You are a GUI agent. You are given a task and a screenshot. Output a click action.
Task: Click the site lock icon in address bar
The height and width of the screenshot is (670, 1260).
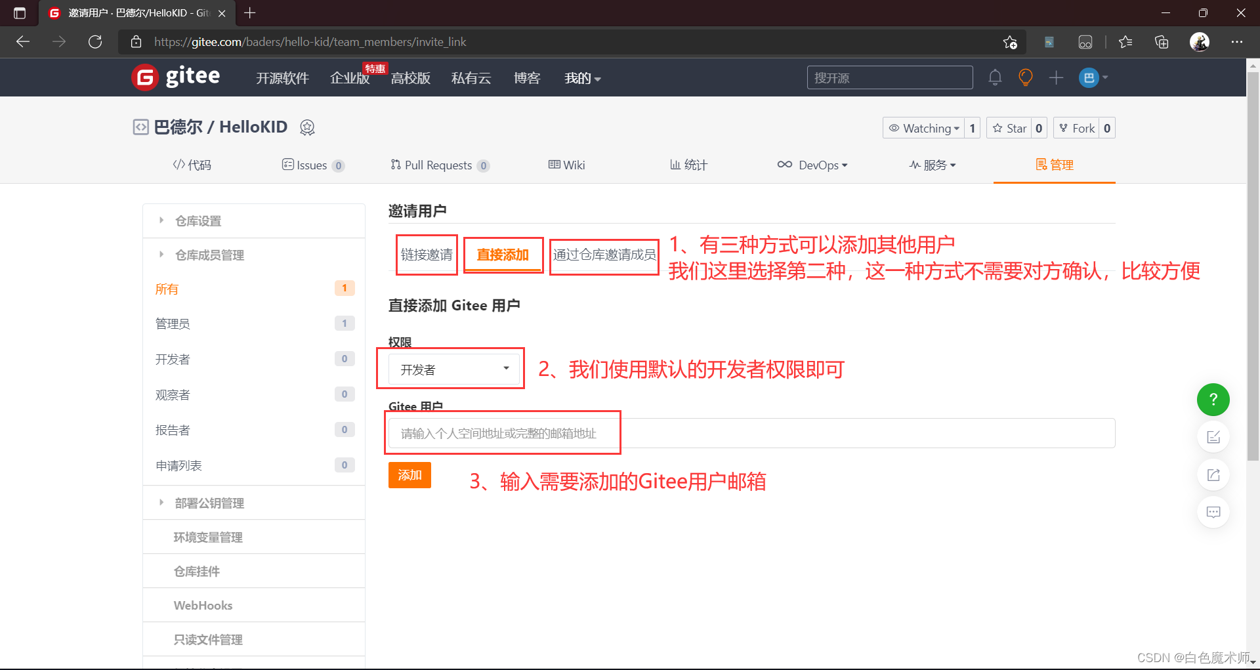click(x=136, y=42)
